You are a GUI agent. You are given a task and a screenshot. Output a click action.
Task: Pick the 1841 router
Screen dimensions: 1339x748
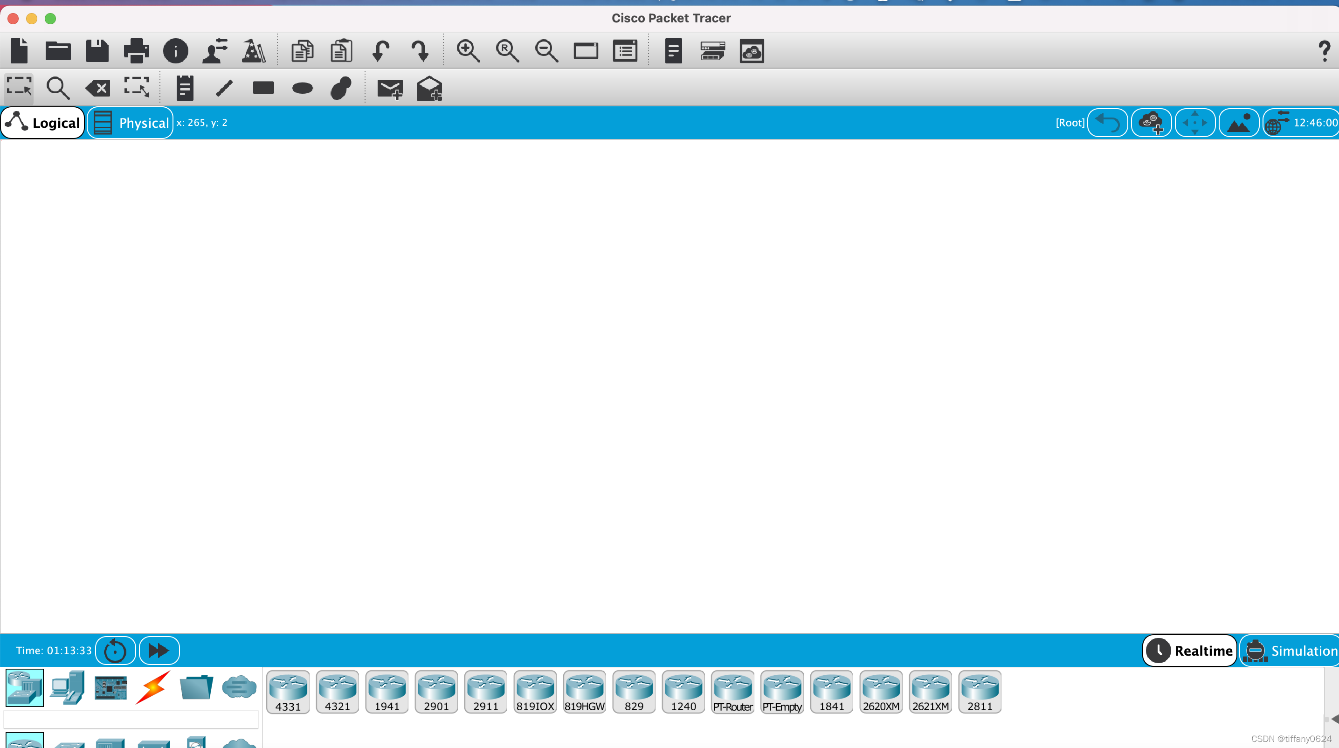click(831, 692)
